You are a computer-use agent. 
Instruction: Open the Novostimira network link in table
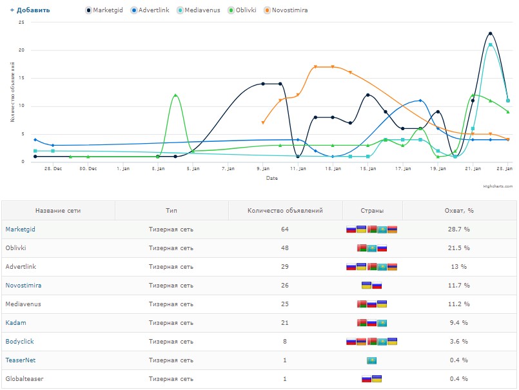pyautogui.click(x=23, y=286)
